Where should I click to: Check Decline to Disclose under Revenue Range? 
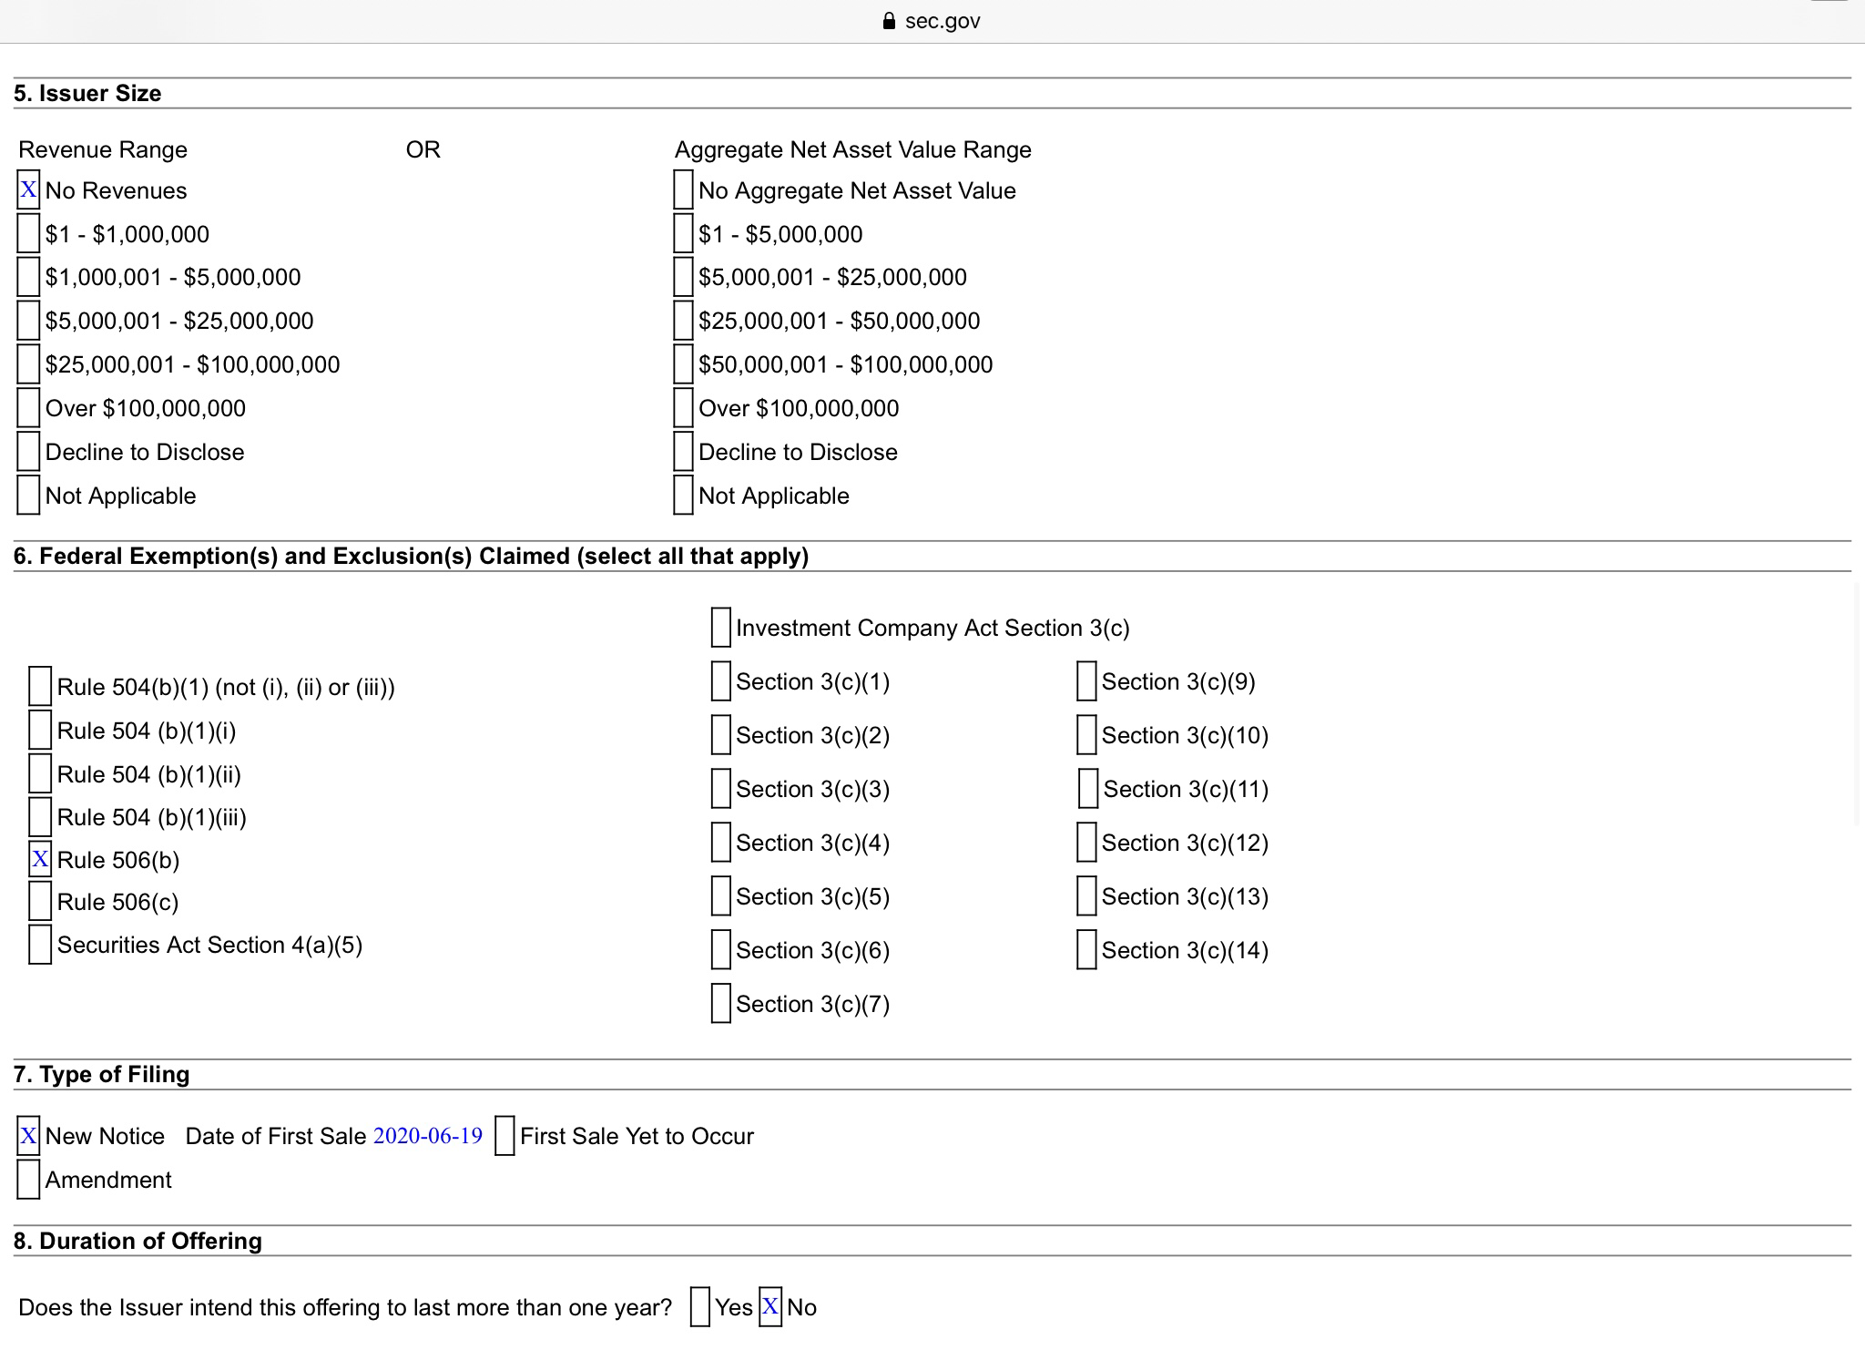click(x=28, y=451)
